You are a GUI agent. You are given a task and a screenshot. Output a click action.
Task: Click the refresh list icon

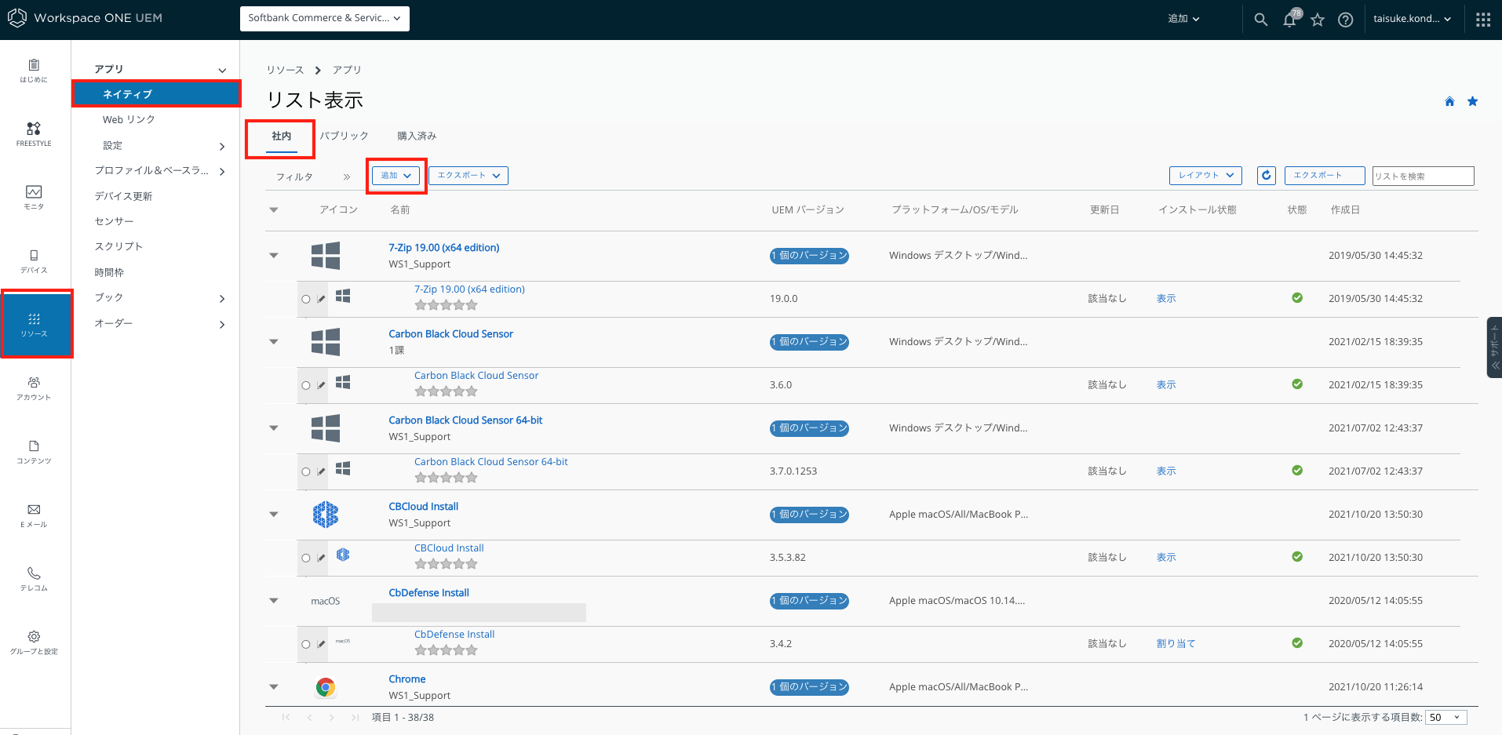pos(1266,176)
